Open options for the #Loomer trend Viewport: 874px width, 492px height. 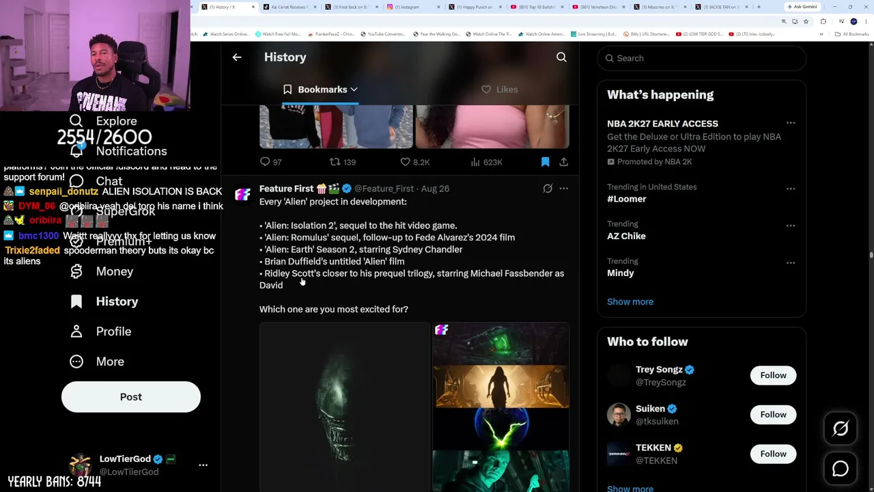pos(791,189)
